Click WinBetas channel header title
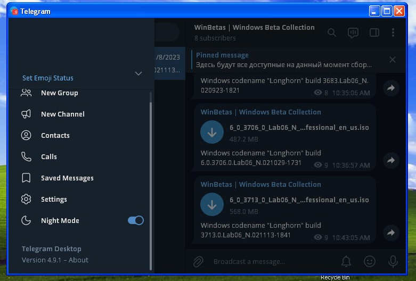416x281 pixels. [254, 27]
